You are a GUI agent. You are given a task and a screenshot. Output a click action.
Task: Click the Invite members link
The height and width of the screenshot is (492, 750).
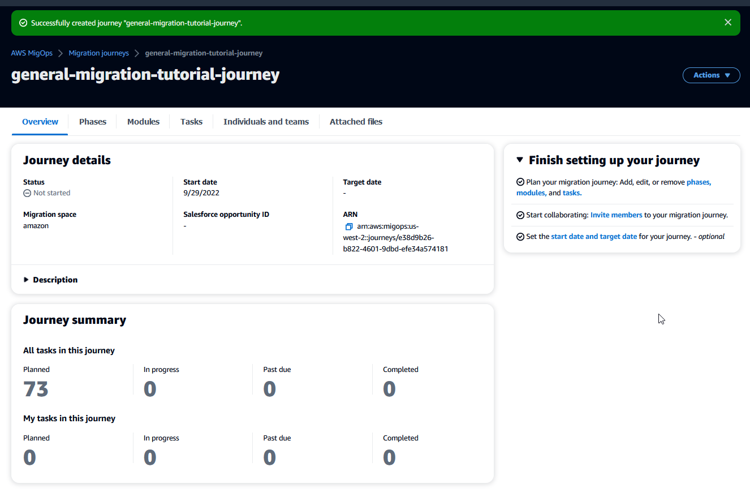617,215
